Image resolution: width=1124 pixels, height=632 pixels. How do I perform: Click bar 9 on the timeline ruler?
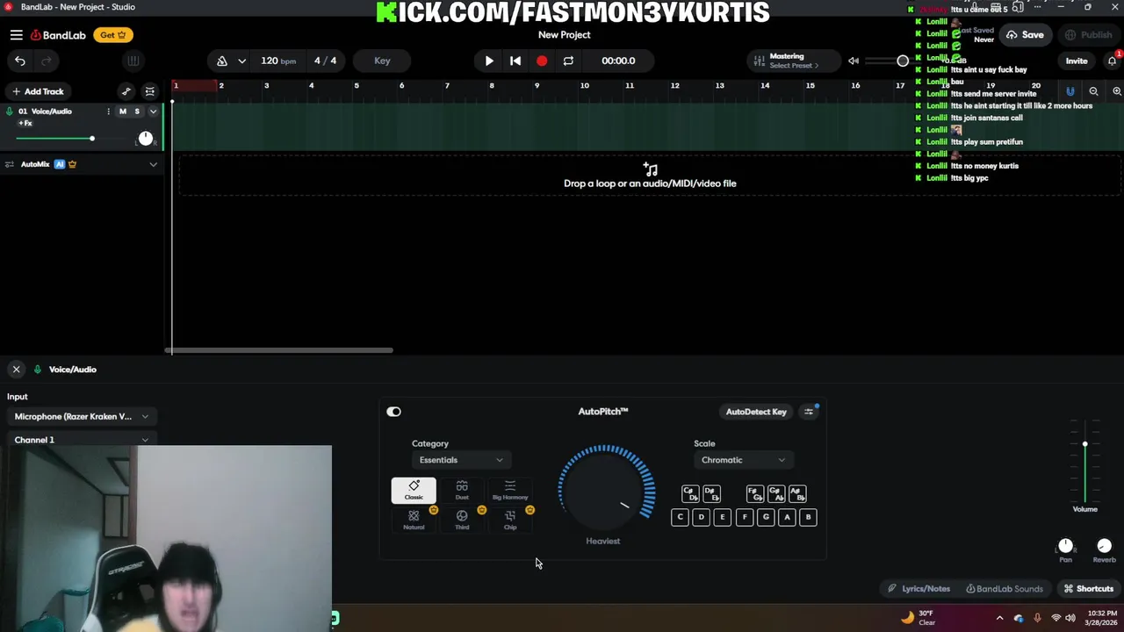pos(537,85)
